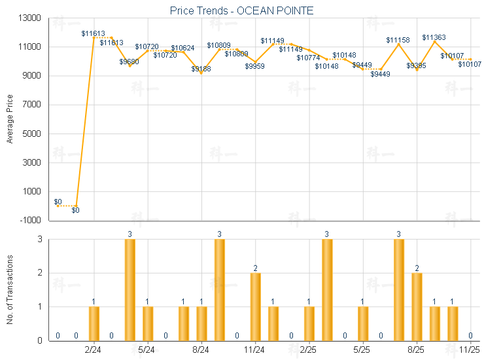This screenshot has height=360, width=484.
Task: Click the transactions bar above 8/25
Action: tap(417, 306)
